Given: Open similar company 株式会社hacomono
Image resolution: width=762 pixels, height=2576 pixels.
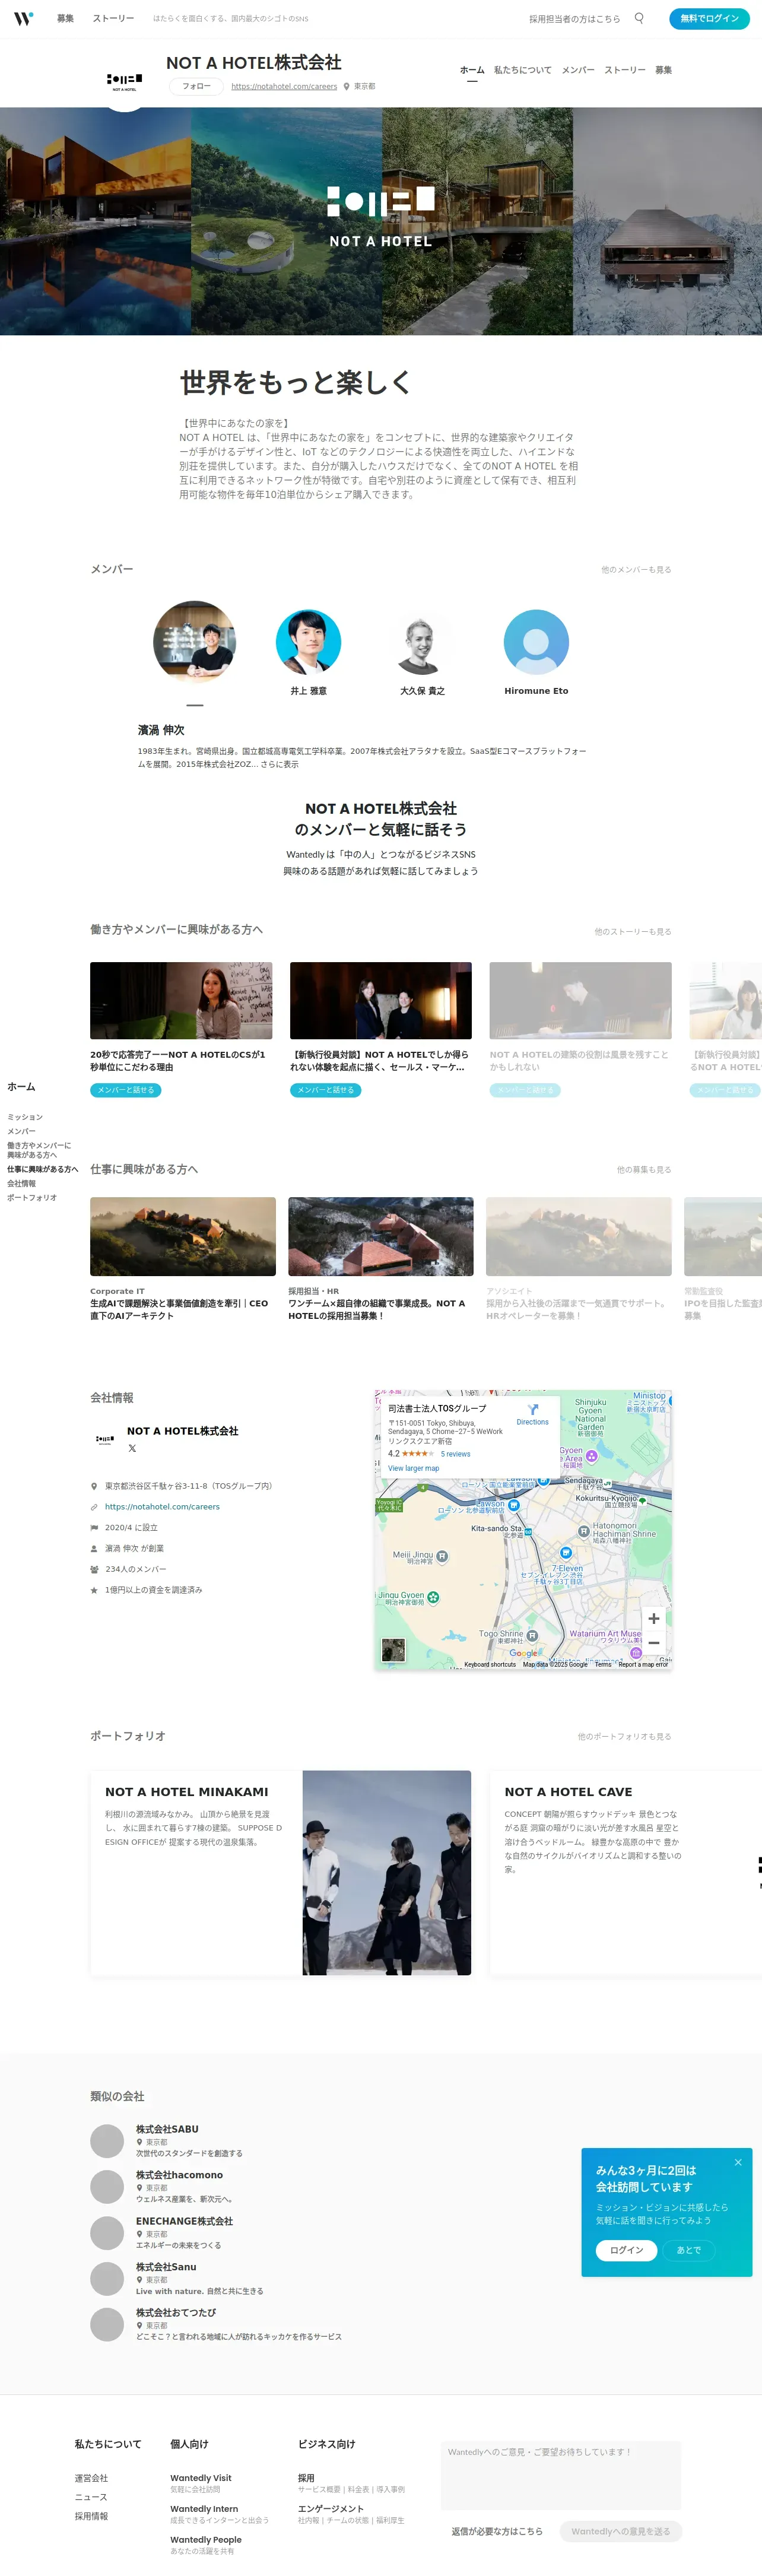Looking at the screenshot, I should [x=179, y=2176].
